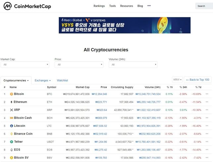Viewport: 213px width, 162px height.
Task: Open the Volume (24h) filter dropdown
Action: 133,64
